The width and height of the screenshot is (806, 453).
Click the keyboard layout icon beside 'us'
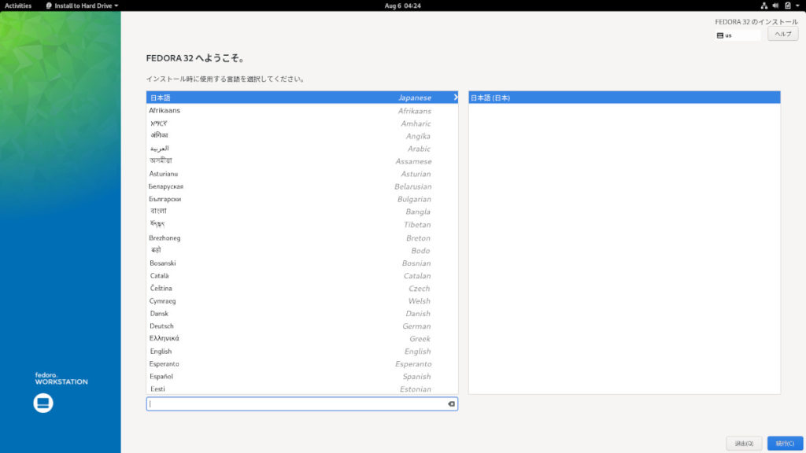(x=720, y=35)
